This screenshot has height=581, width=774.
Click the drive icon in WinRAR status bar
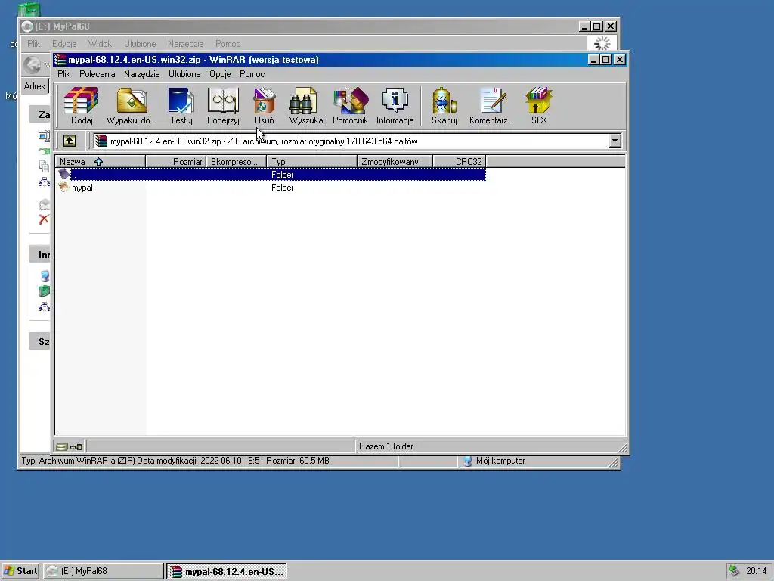coord(61,446)
